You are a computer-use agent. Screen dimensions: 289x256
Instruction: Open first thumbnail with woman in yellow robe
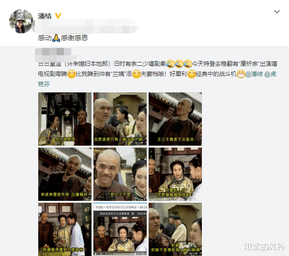click(x=65, y=119)
